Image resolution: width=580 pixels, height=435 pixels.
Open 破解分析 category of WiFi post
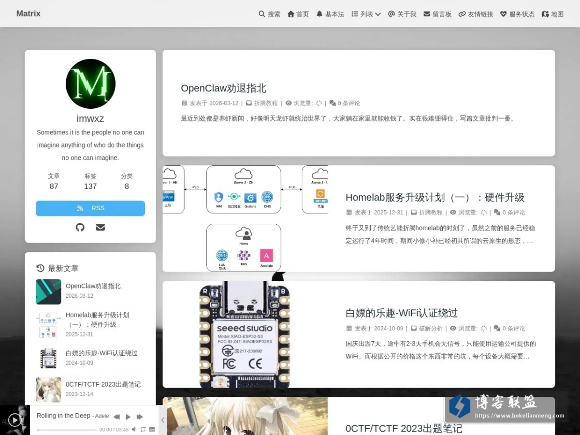click(430, 328)
